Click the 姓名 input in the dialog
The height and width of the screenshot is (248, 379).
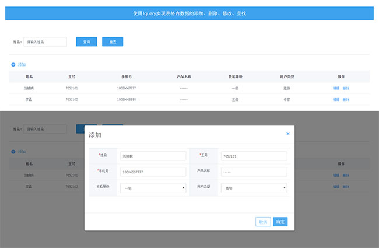coord(153,156)
